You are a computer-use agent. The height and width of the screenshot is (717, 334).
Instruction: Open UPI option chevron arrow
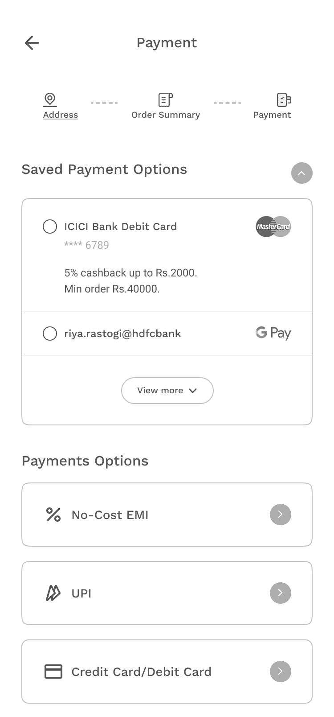[280, 593]
